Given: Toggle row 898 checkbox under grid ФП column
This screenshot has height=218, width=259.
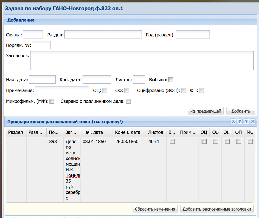Looking at the screenshot, I should click(239, 141).
